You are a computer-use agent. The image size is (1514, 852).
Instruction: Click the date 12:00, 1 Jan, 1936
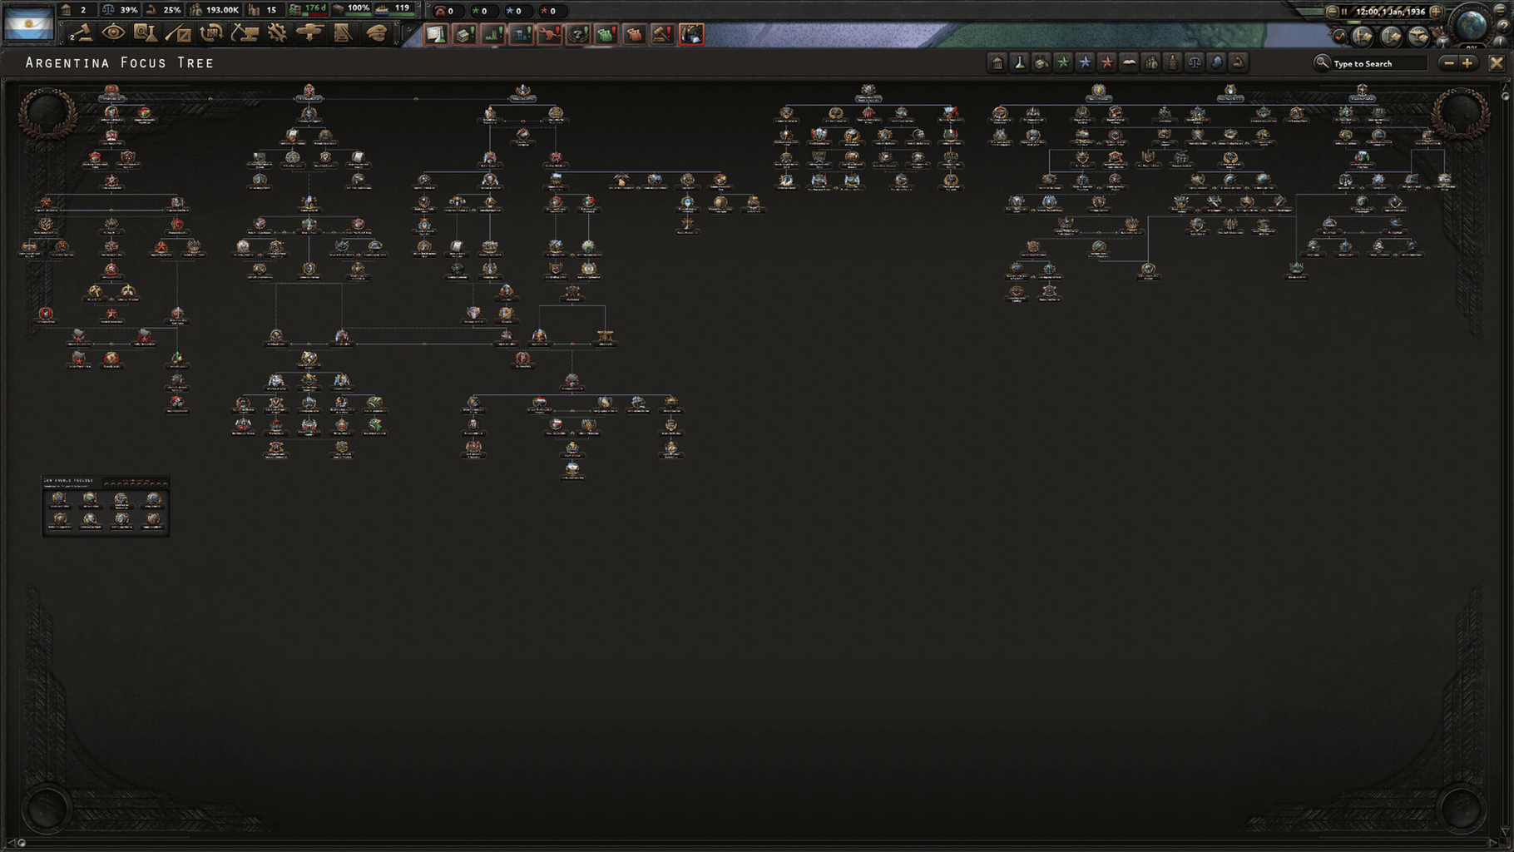click(1391, 12)
